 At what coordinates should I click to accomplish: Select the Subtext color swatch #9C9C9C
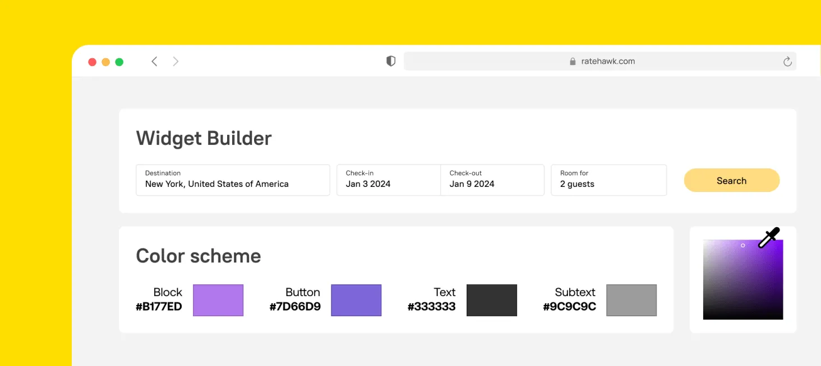pos(631,301)
